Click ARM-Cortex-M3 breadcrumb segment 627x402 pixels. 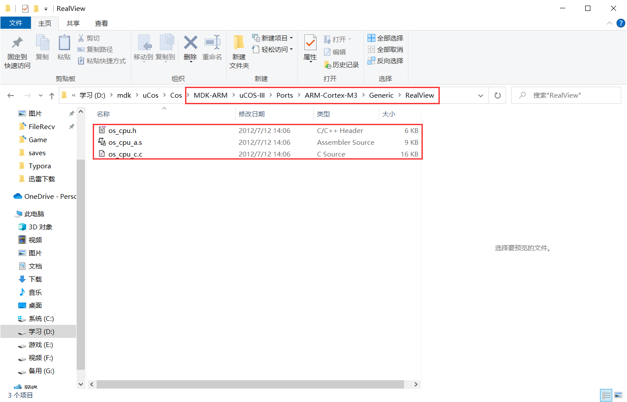tap(331, 95)
